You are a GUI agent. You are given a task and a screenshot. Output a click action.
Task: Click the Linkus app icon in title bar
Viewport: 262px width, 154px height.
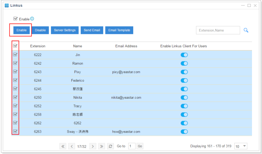click(x=7, y=6)
